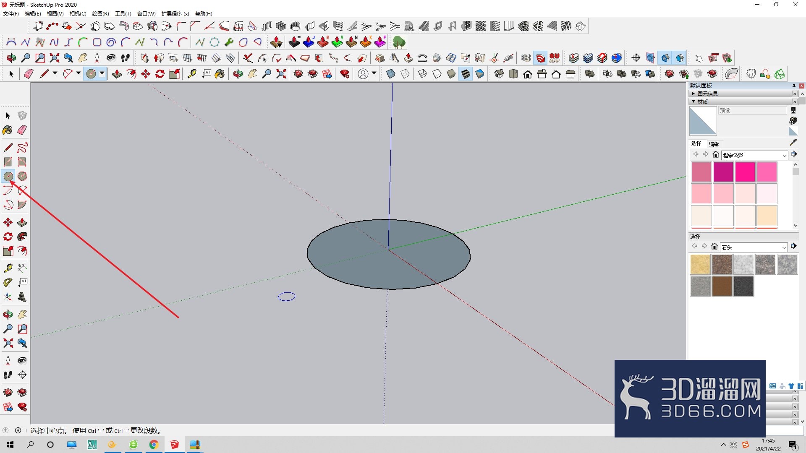Screen dimensions: 806x453
Task: Select the Axes tool in left toolbar
Action: [8, 297]
